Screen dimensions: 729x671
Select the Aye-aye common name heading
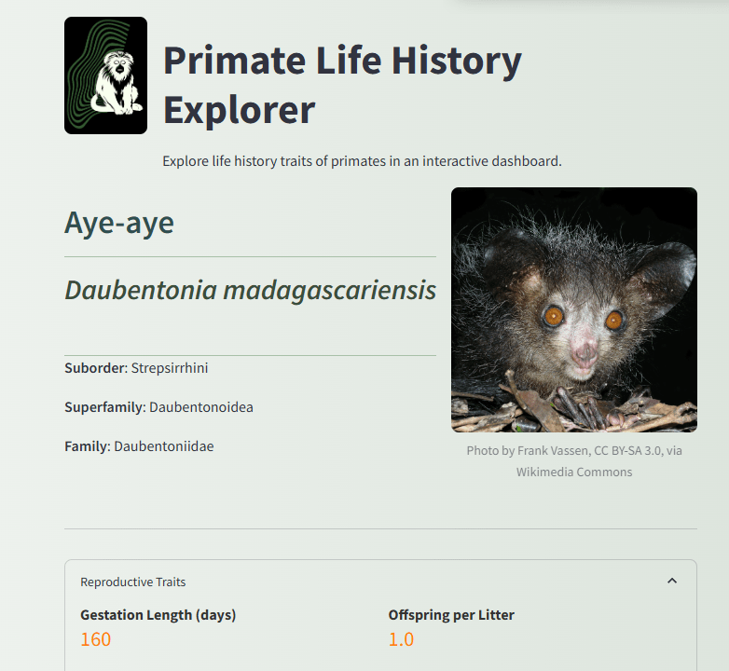pos(119,223)
